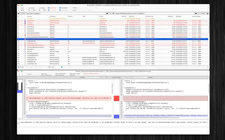Jump to previous difference using the up arrow
225x140 pixels.
point(19,74)
